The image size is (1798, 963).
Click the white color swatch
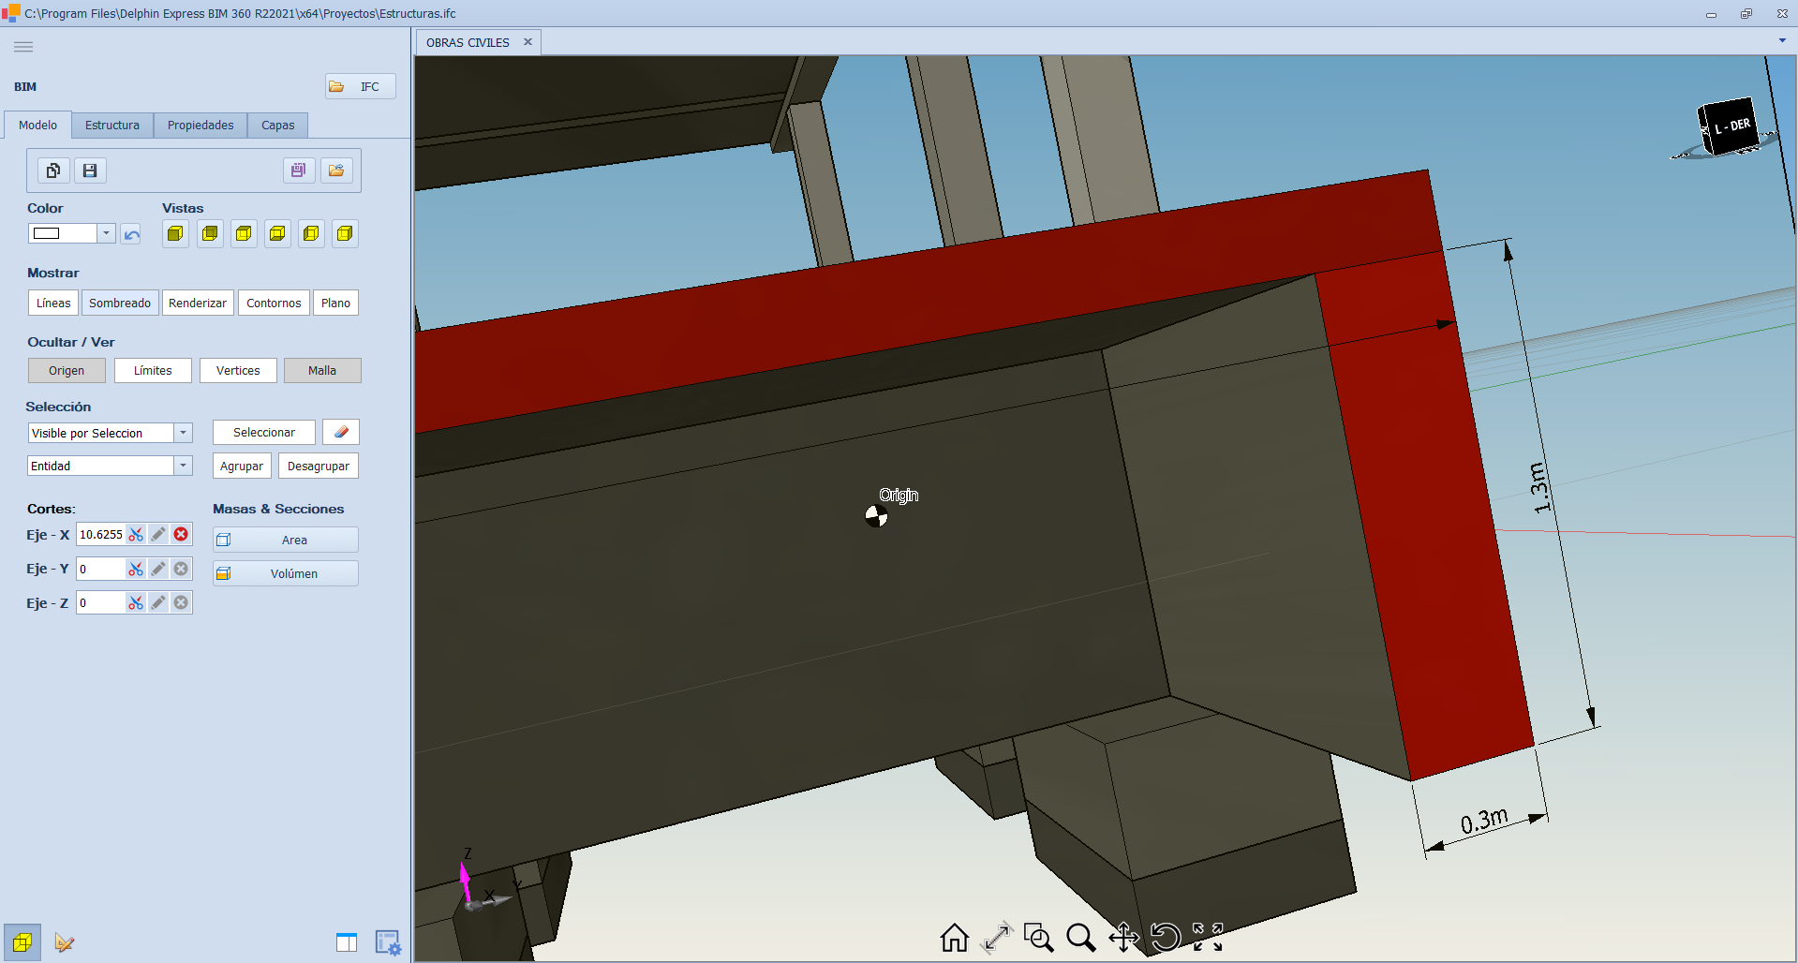[47, 233]
